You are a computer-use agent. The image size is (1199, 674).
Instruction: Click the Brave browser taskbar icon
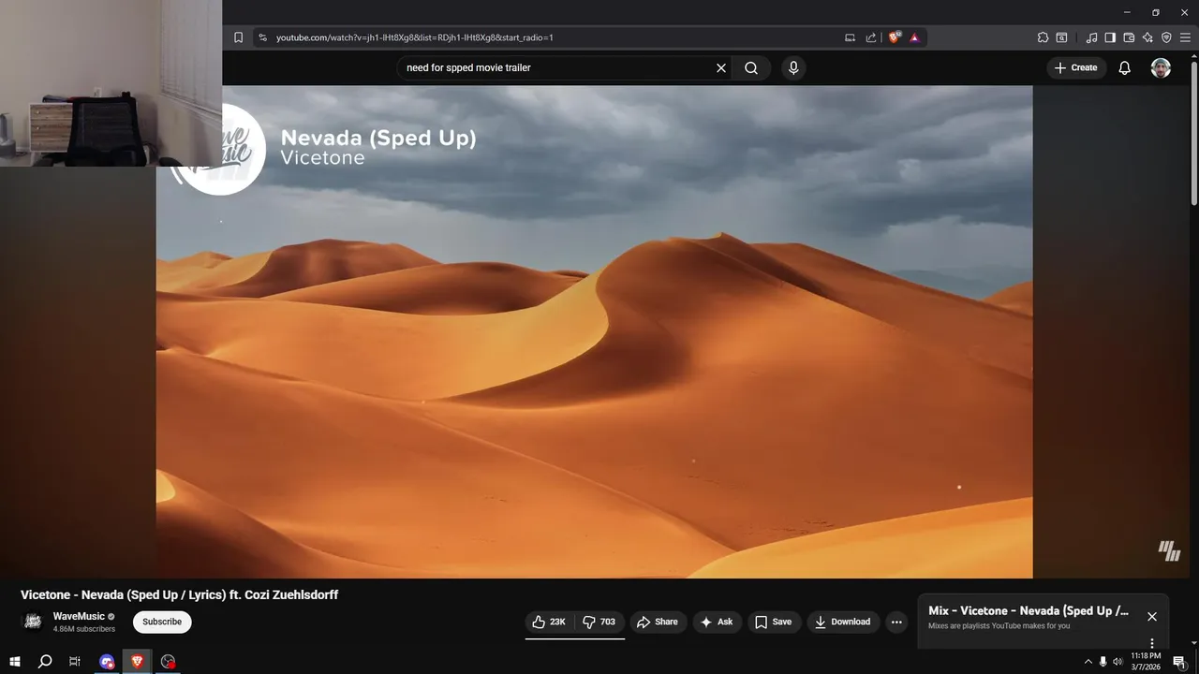pyautogui.click(x=137, y=662)
